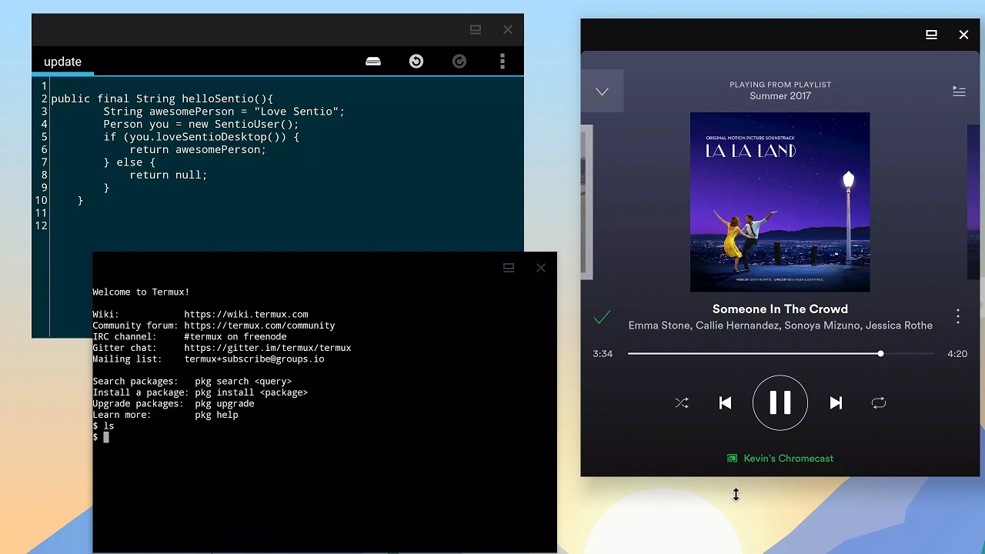985x554 pixels.
Task: Redo edit in code editor toolbar
Action: 459,62
